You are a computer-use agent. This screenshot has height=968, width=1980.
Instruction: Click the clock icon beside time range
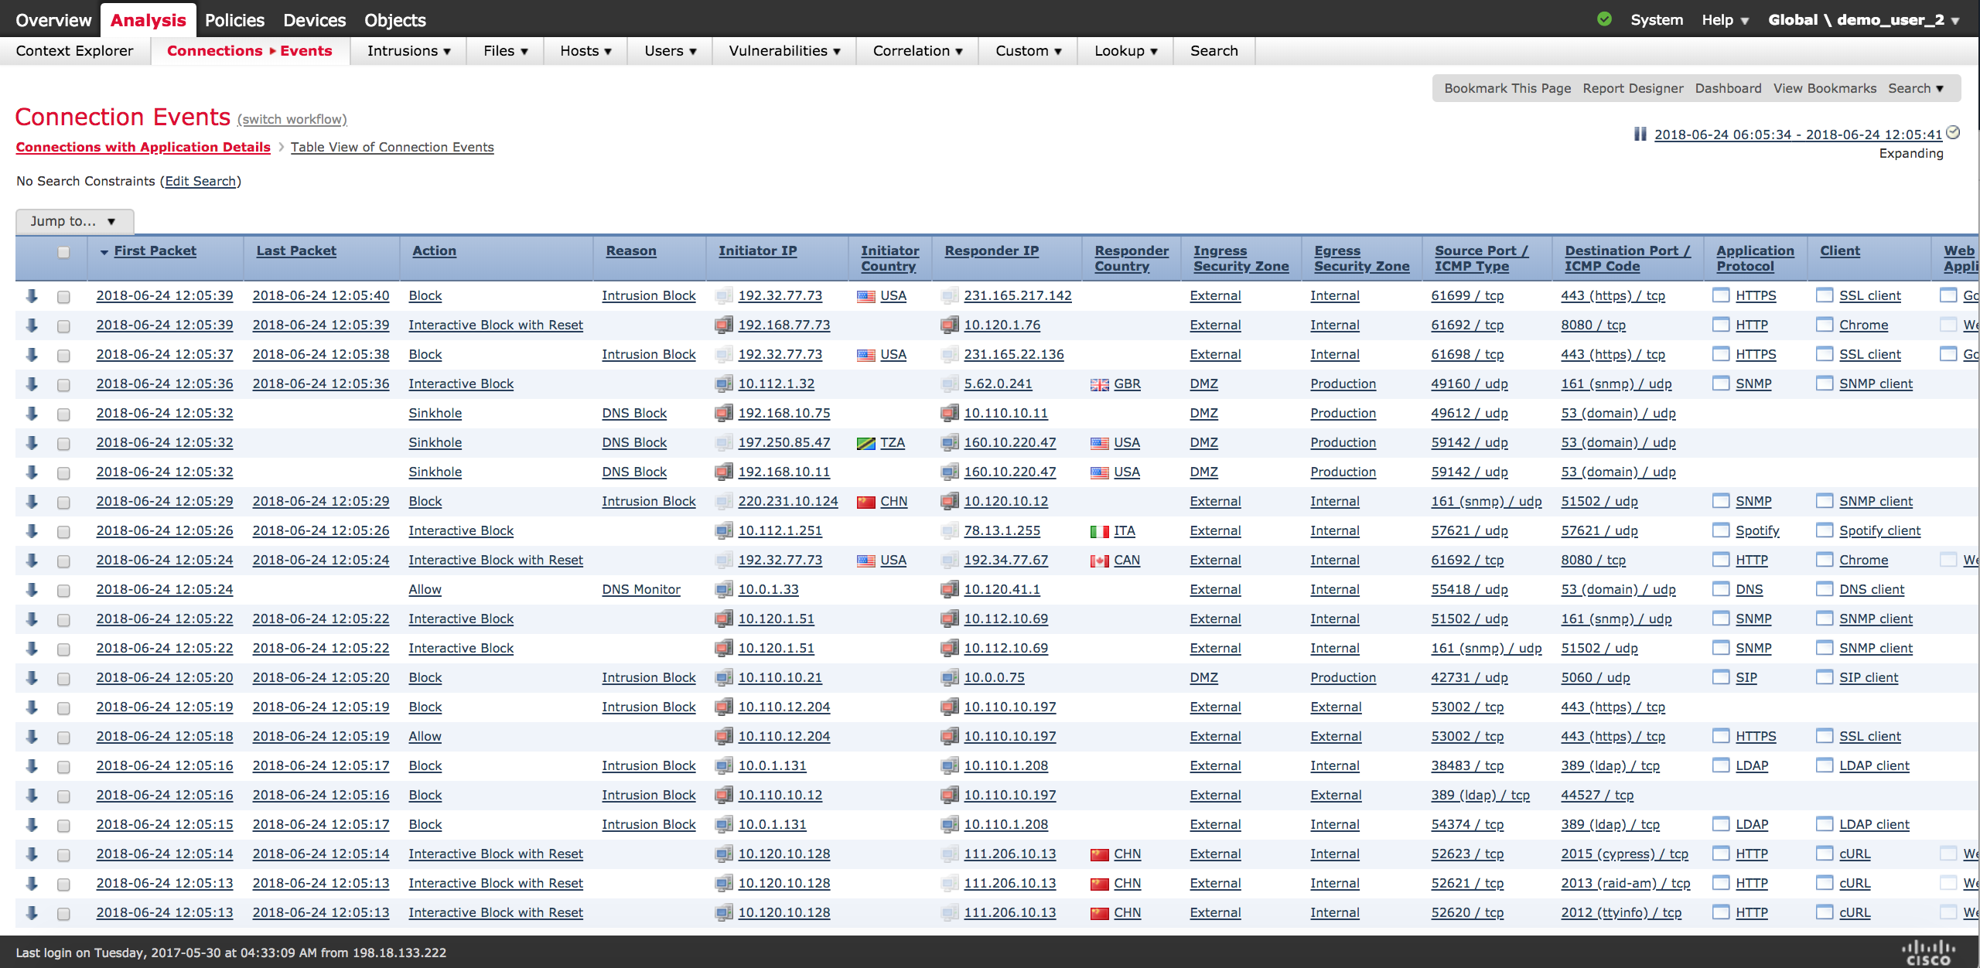[x=1953, y=133]
